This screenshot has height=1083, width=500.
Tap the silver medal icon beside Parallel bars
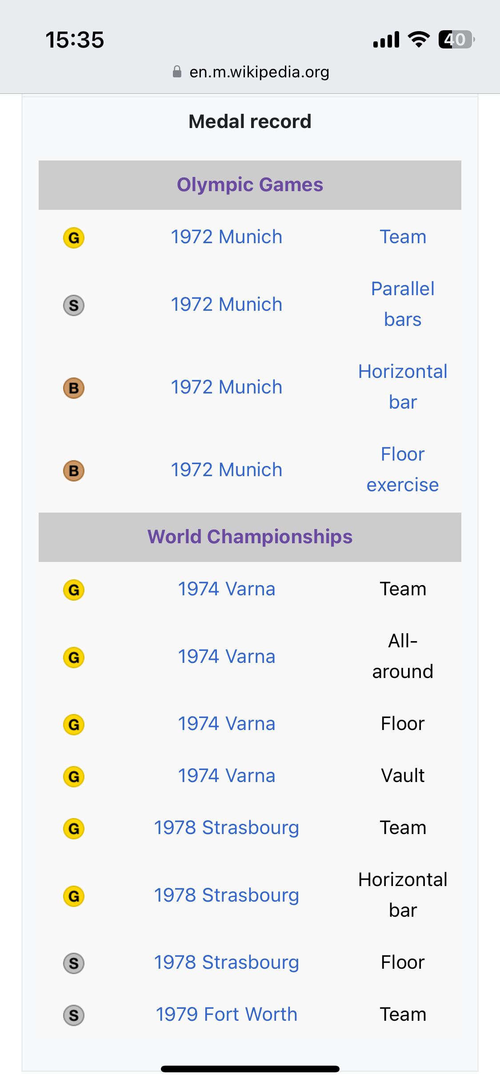pos(74,305)
